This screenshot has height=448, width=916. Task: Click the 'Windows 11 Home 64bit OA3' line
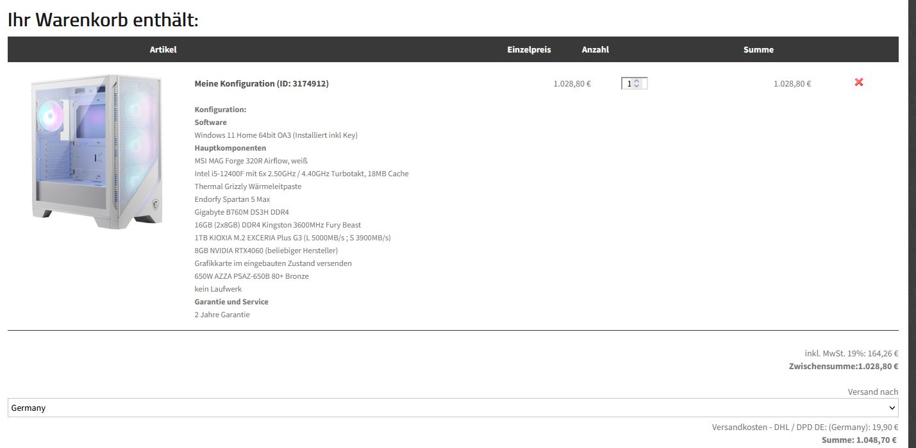tap(276, 135)
